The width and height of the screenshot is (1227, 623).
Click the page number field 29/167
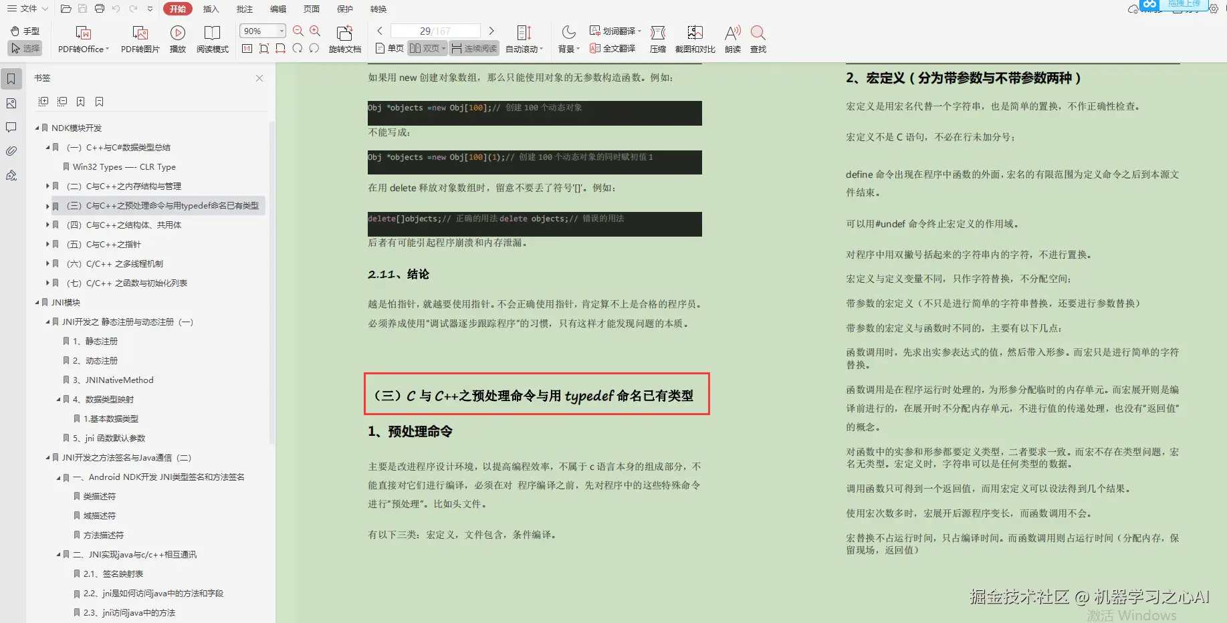pyautogui.click(x=435, y=31)
